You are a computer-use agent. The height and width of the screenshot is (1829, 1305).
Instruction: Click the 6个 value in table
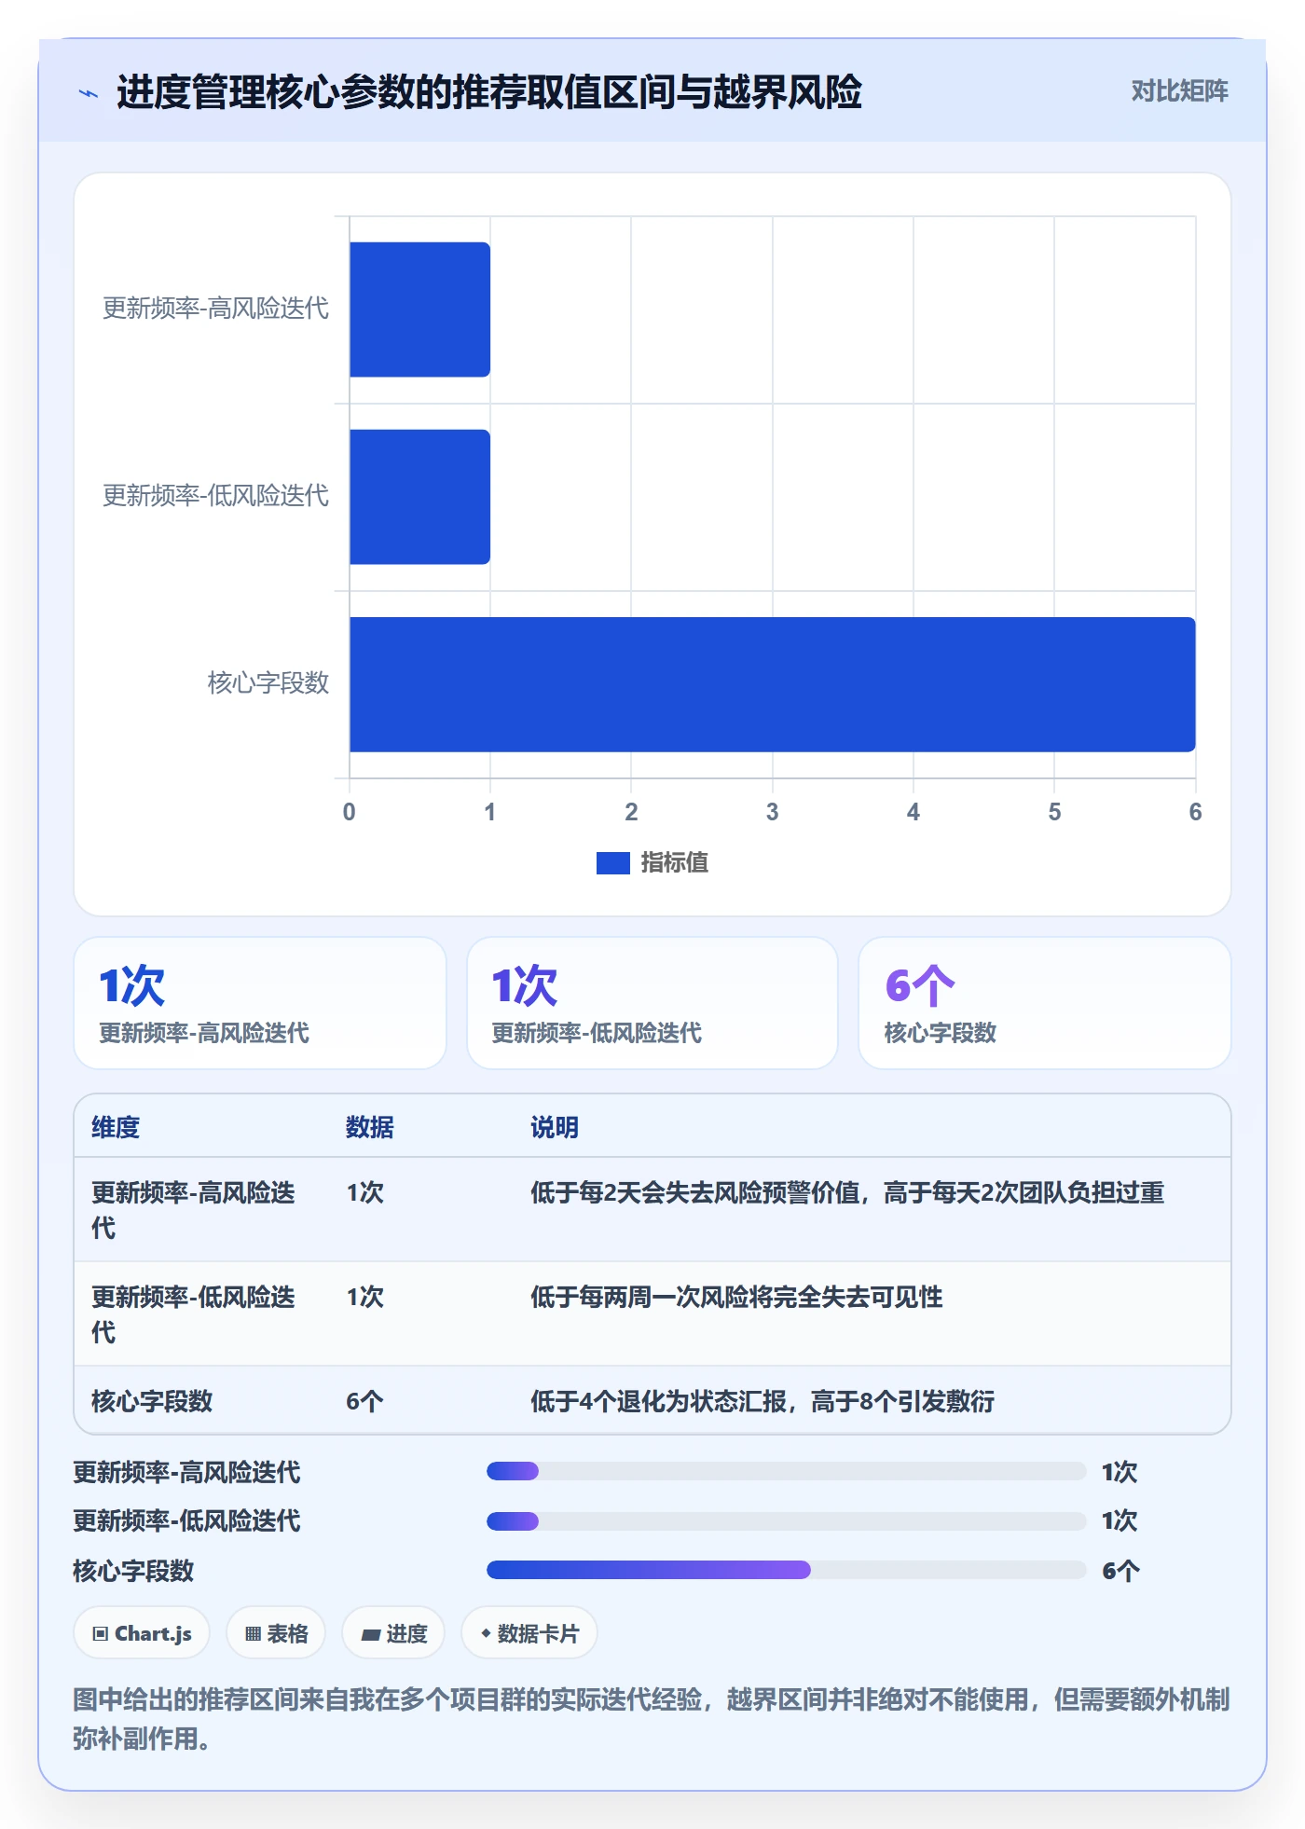[x=364, y=1401]
